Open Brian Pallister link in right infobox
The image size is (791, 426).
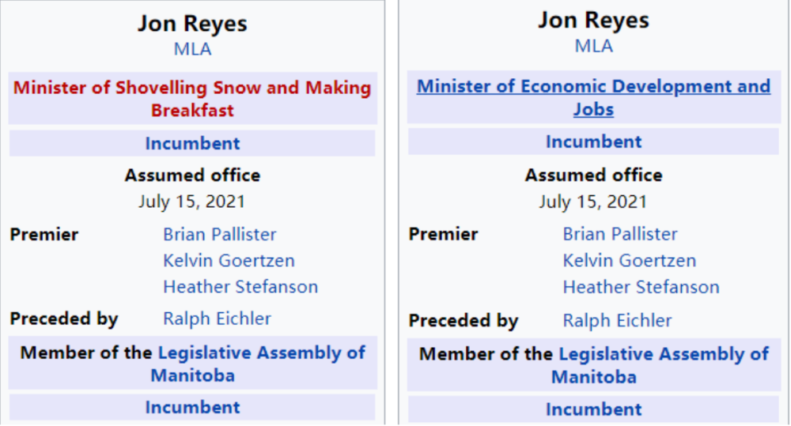point(620,234)
